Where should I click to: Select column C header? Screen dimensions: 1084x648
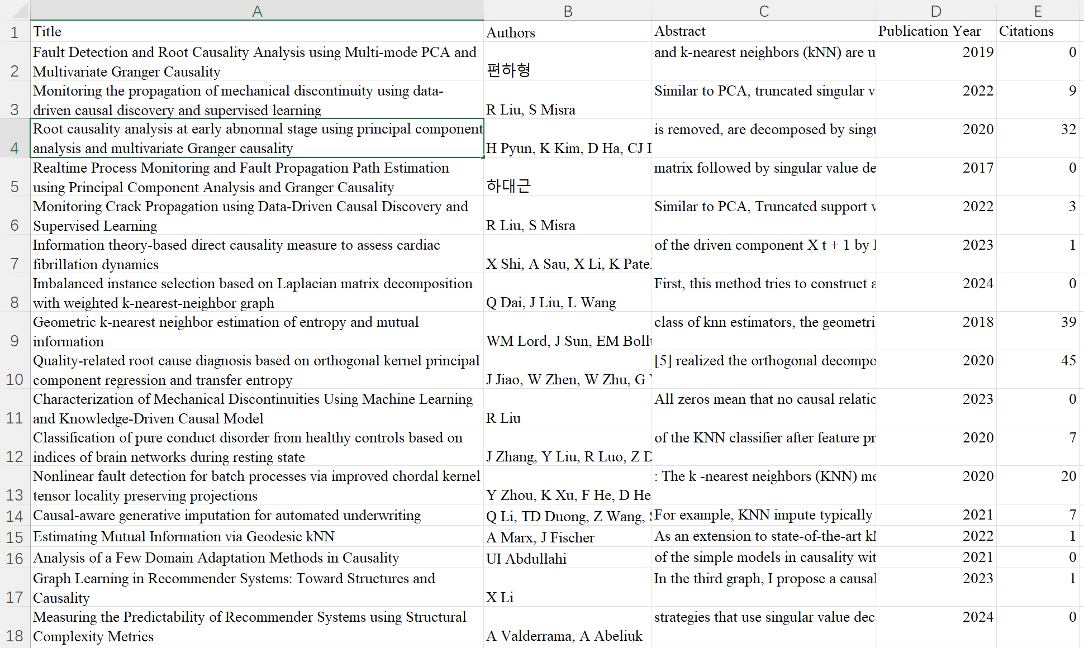click(x=763, y=11)
